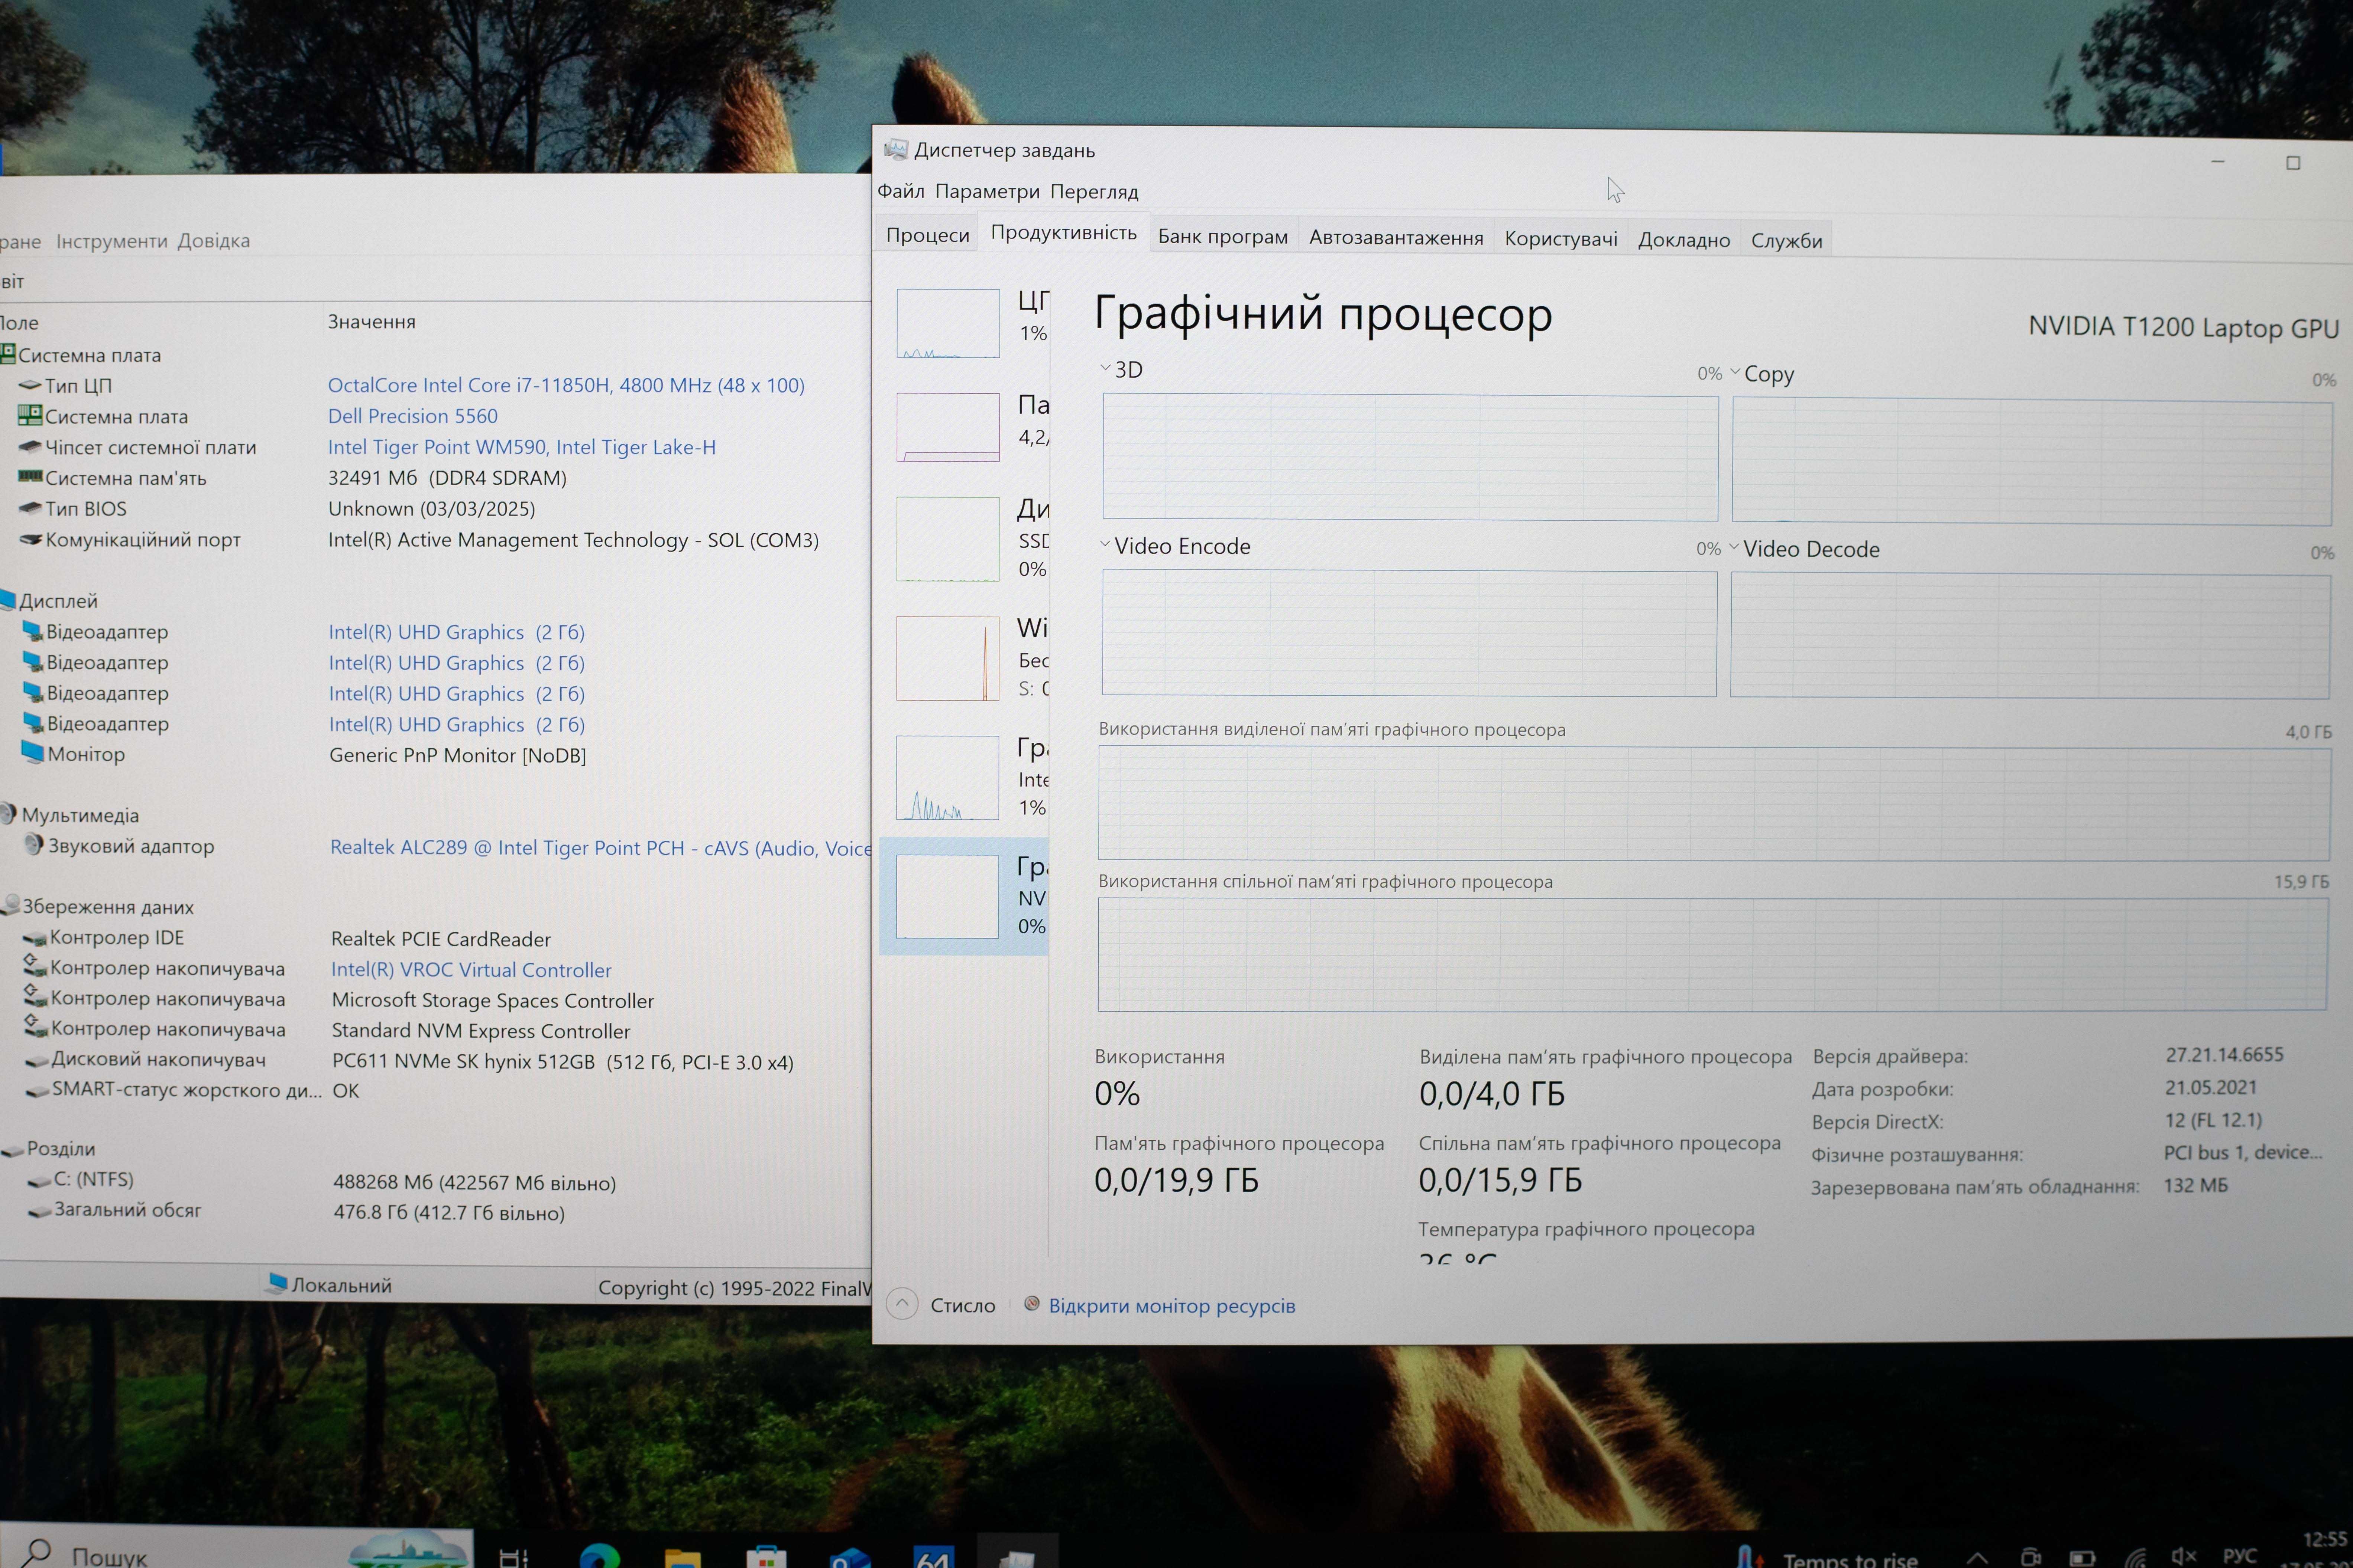
Task: Switch to the Служби tab
Action: coord(1787,241)
